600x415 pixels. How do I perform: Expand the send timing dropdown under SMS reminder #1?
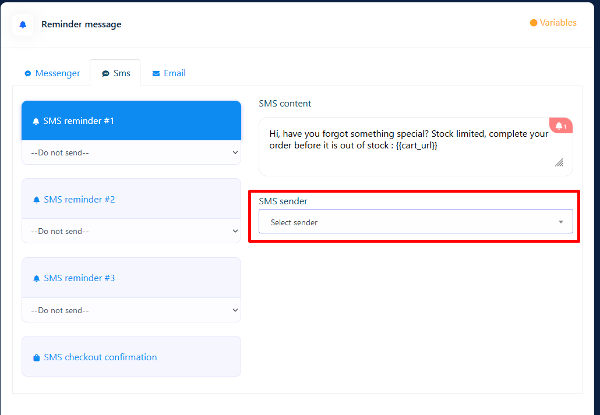pyautogui.click(x=131, y=152)
